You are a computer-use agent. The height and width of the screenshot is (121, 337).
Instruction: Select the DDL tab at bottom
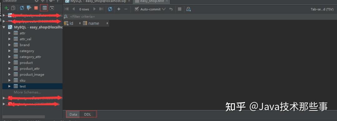pos(88,114)
